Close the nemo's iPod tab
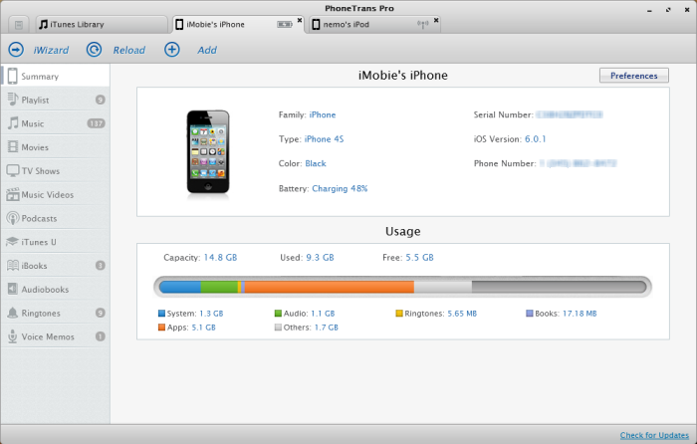 pyautogui.click(x=436, y=21)
